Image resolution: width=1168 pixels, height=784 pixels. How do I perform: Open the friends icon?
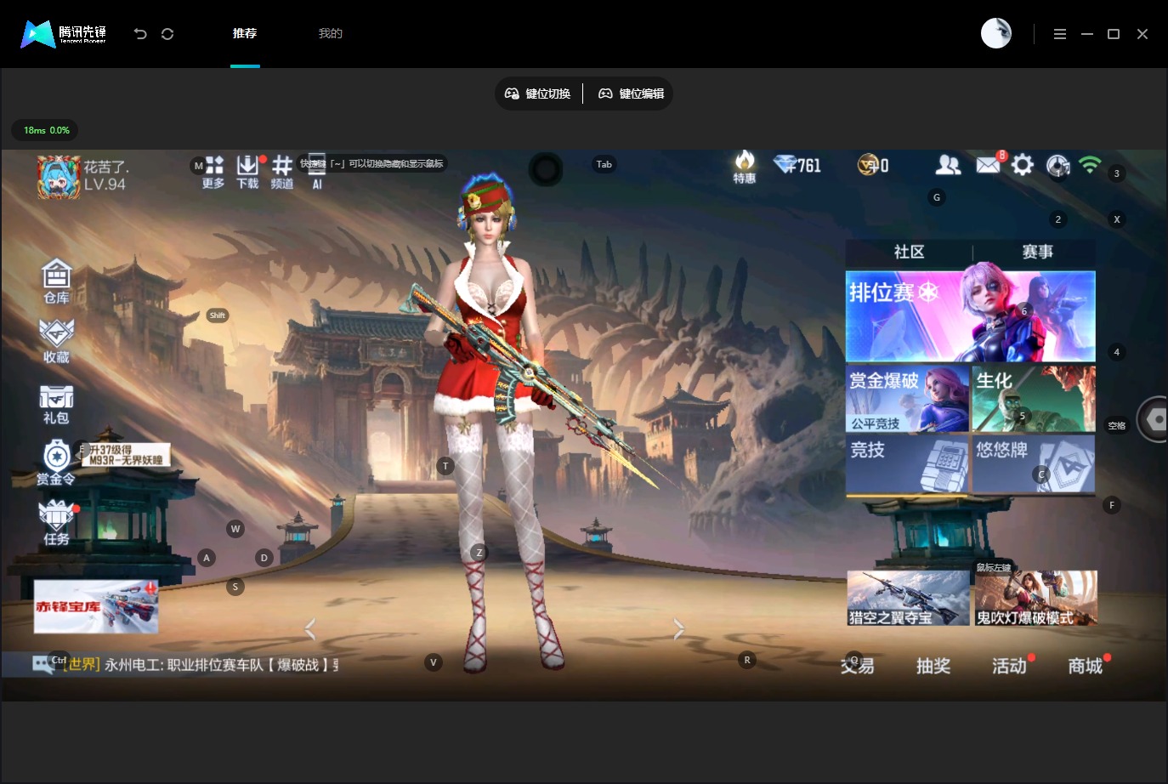(x=948, y=165)
